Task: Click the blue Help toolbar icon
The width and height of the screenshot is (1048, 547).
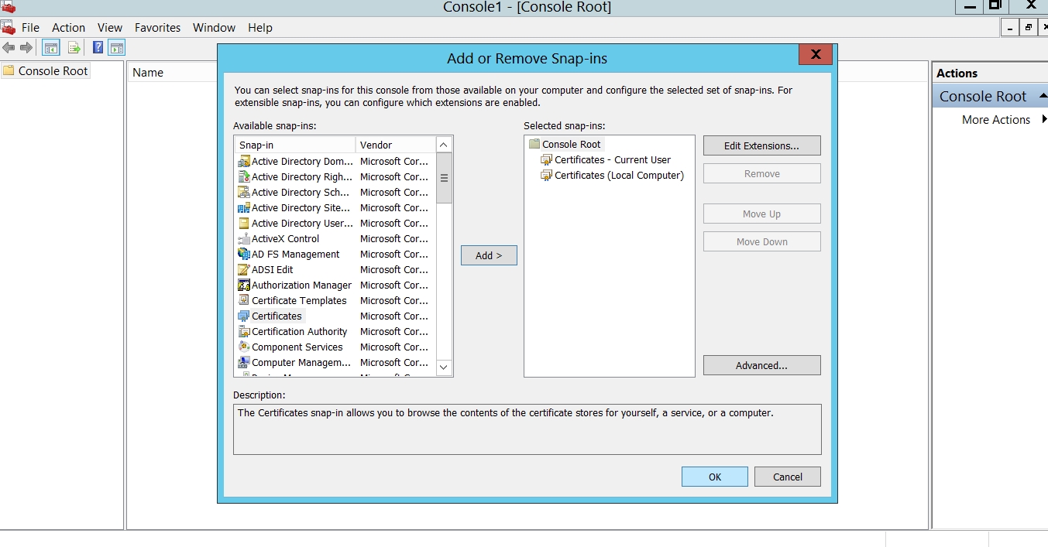Action: click(98, 48)
